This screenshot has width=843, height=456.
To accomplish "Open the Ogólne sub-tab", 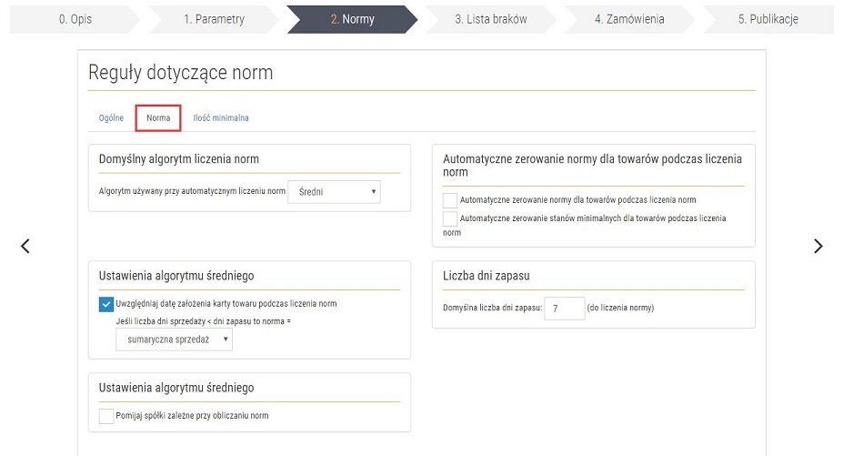I will (x=111, y=118).
